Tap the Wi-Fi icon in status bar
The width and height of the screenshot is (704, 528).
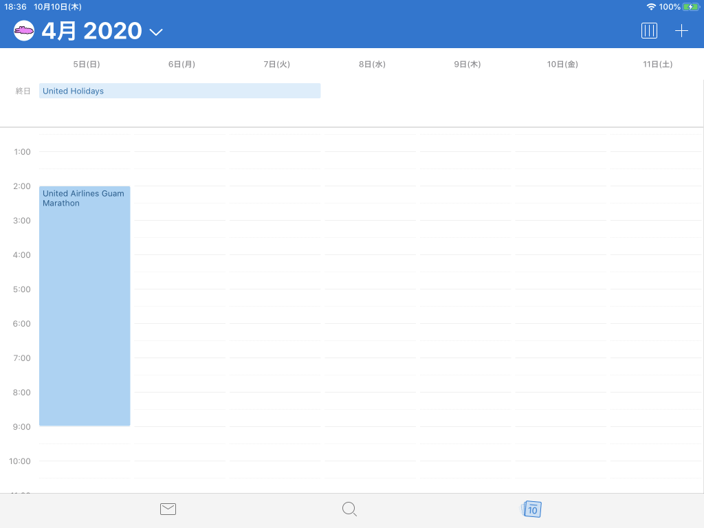click(651, 7)
